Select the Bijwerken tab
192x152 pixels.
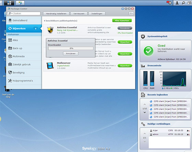tap(24, 29)
